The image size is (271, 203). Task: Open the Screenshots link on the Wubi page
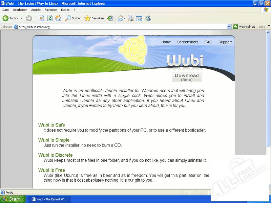click(187, 42)
